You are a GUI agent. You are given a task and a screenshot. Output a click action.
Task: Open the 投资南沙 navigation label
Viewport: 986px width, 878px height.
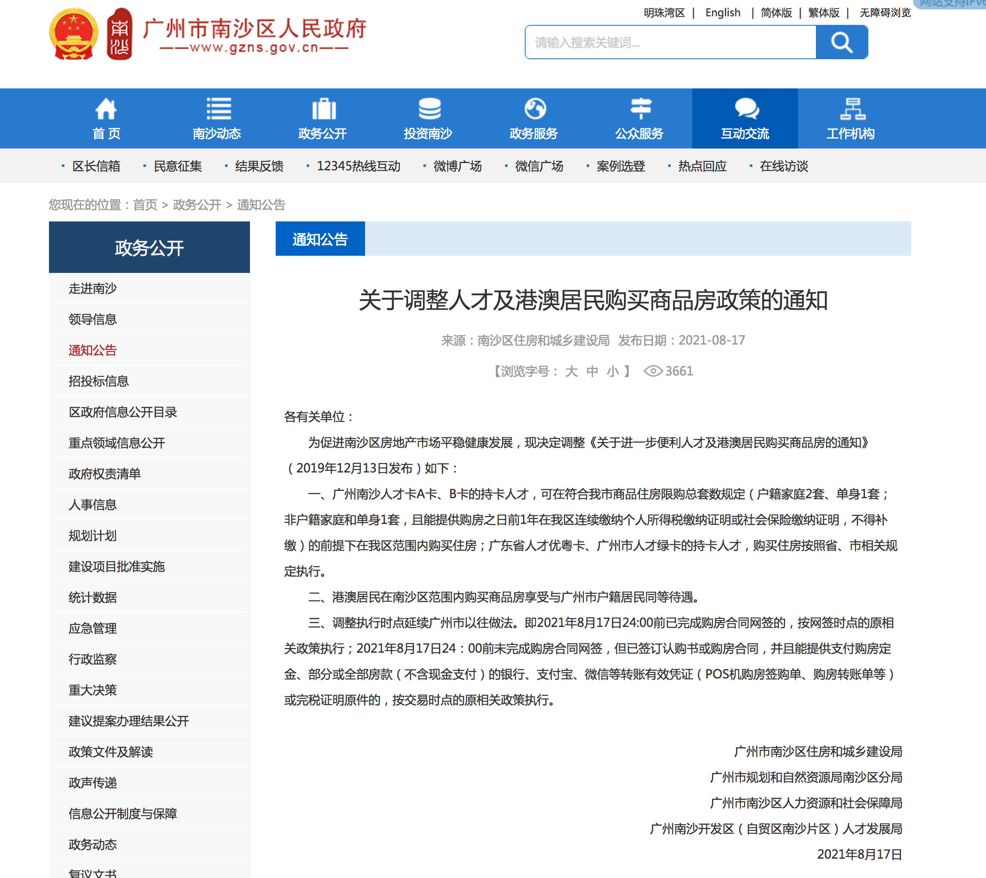(428, 133)
